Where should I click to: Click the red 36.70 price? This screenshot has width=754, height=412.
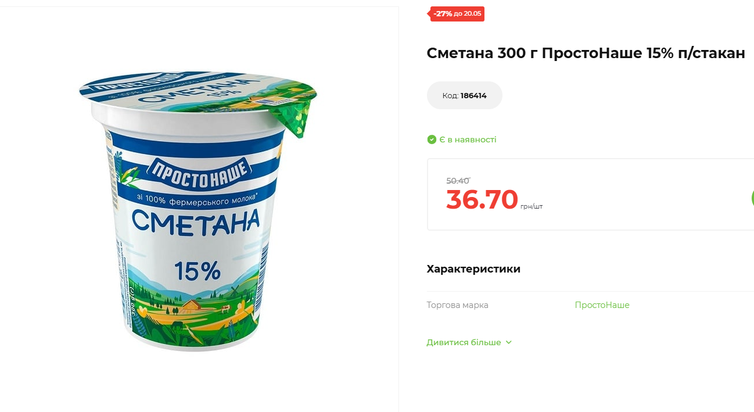click(482, 200)
